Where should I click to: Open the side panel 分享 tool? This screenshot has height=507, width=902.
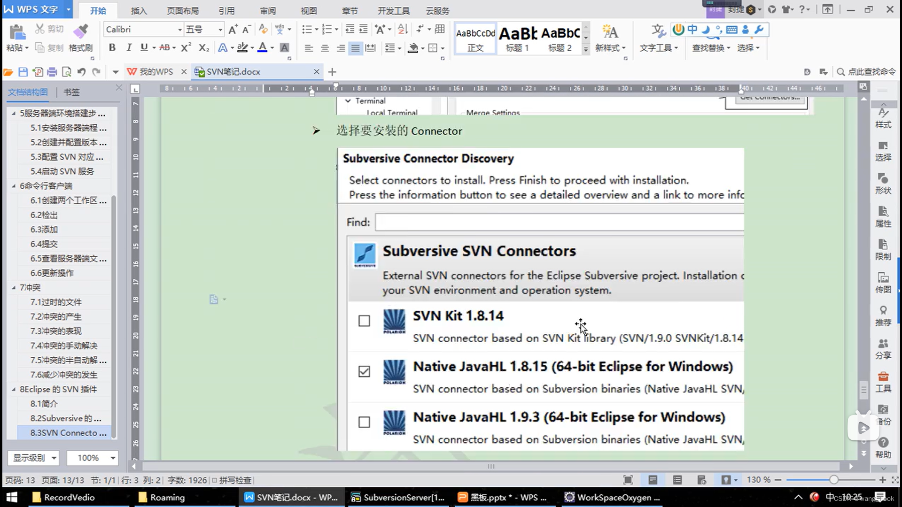(x=883, y=349)
